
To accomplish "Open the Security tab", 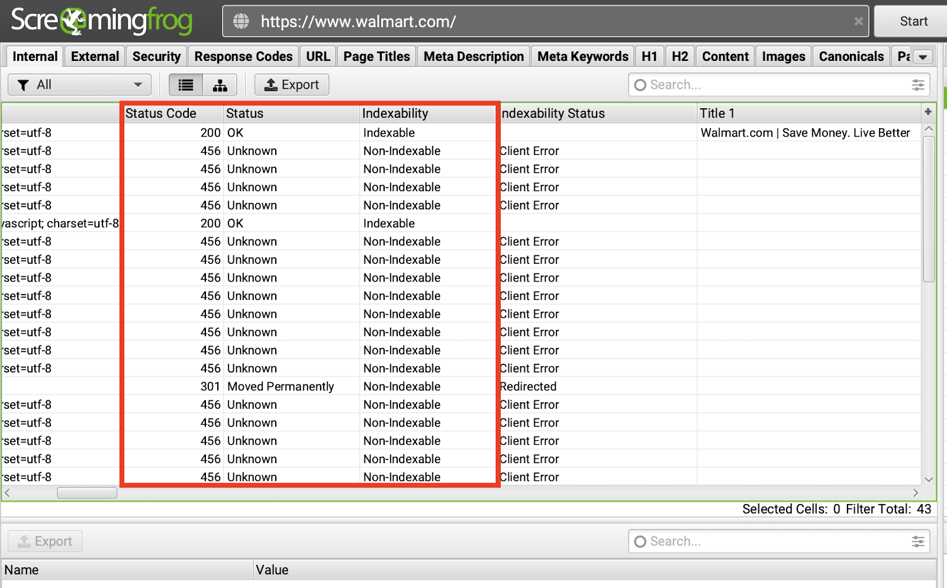I will point(156,57).
